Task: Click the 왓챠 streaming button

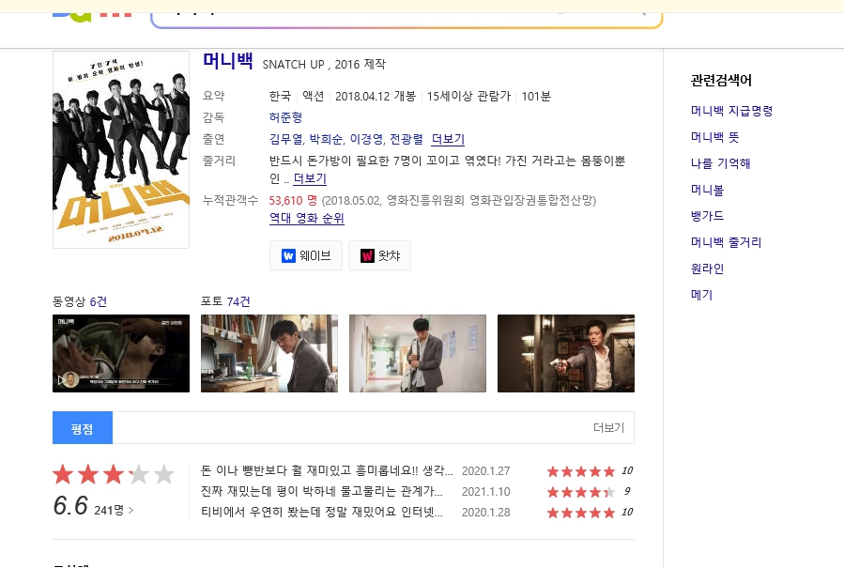Action: [x=379, y=255]
